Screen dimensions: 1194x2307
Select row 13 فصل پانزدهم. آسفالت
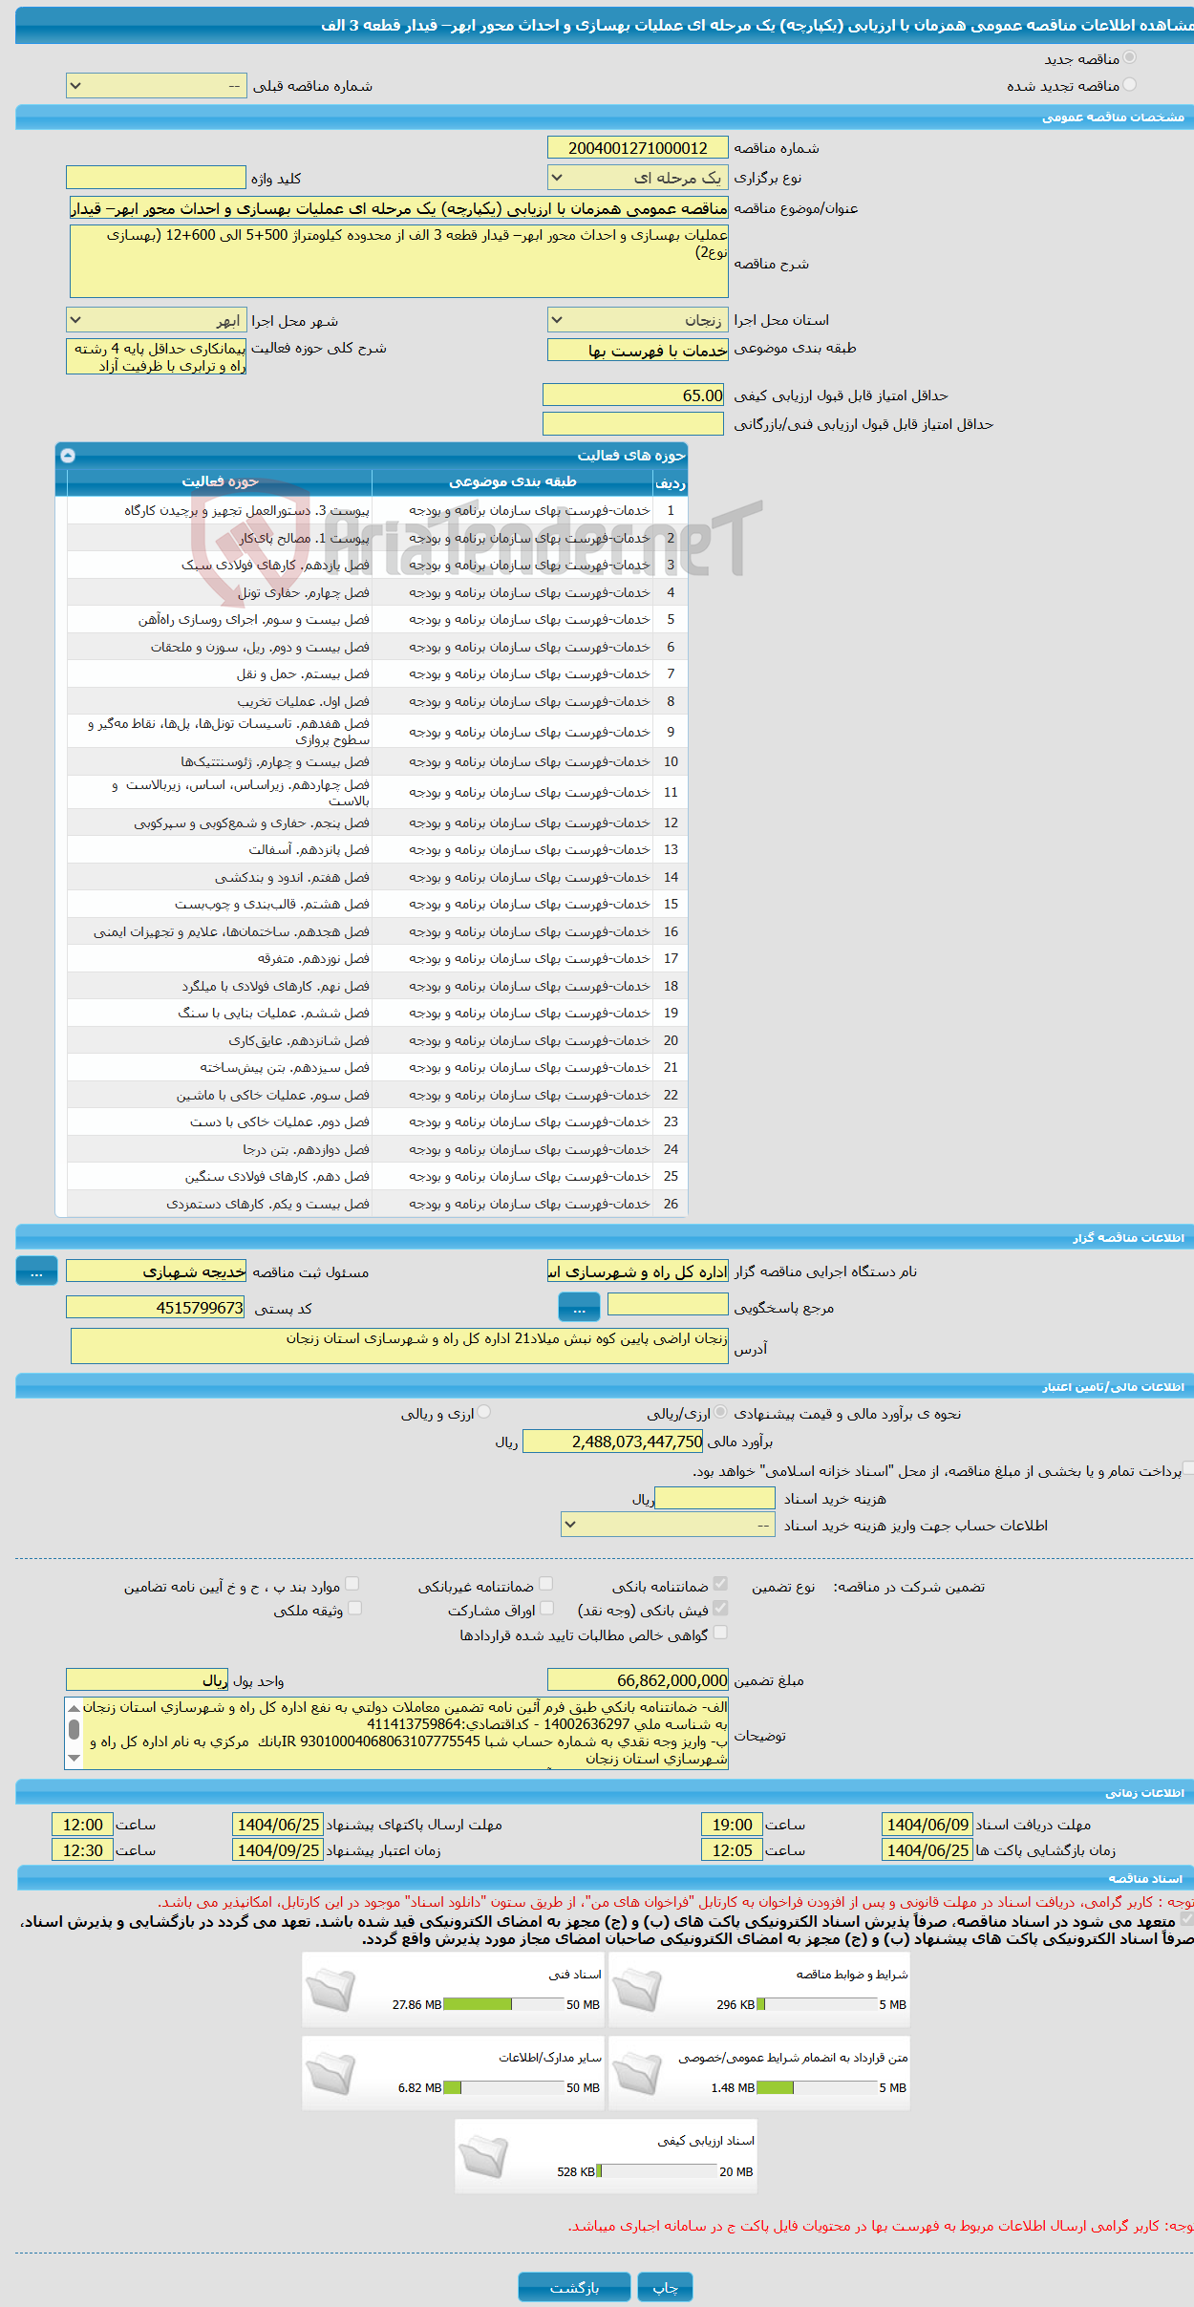[377, 849]
